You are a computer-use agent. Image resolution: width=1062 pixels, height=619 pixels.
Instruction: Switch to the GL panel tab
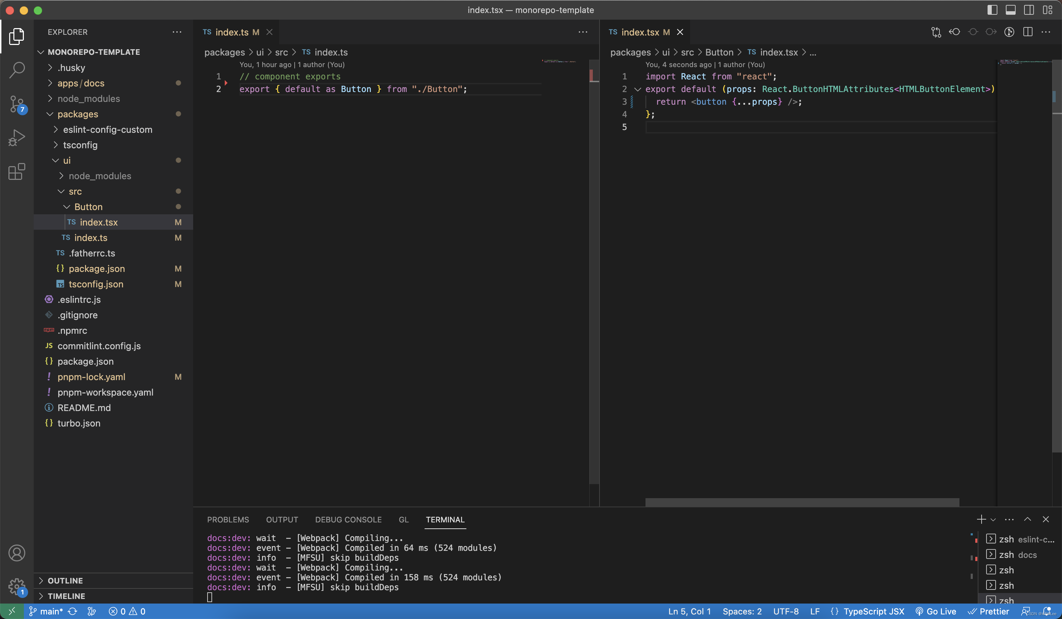(x=403, y=520)
